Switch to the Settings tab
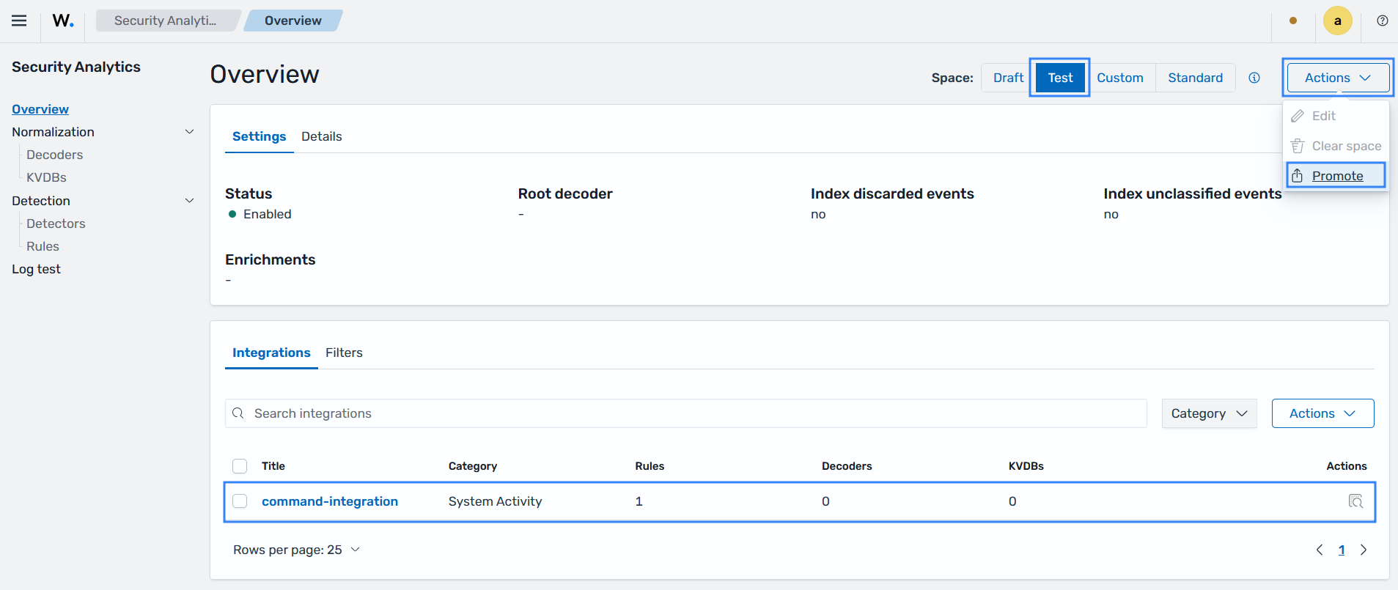Viewport: 1398px width, 590px height. (x=259, y=136)
